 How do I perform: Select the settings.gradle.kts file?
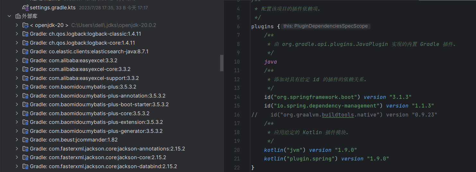click(x=53, y=7)
